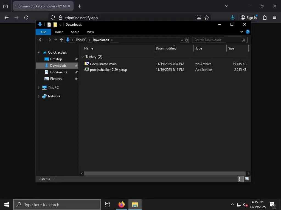The width and height of the screenshot is (281, 210).
Task: Switch to large thumbnails view button
Action: pos(247,179)
